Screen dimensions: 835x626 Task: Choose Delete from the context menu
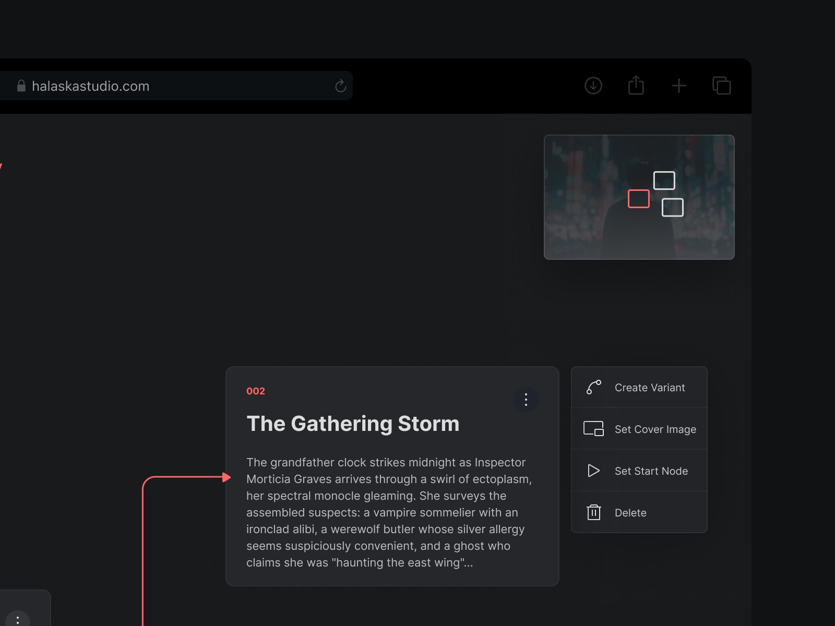(639, 512)
